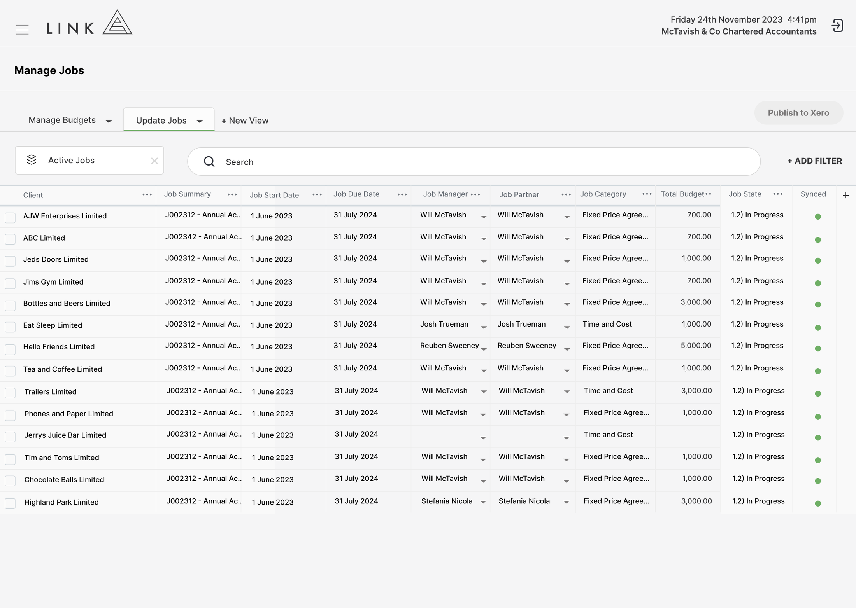856x608 pixels.
Task: Click the Synced column header
Action: 813,194
